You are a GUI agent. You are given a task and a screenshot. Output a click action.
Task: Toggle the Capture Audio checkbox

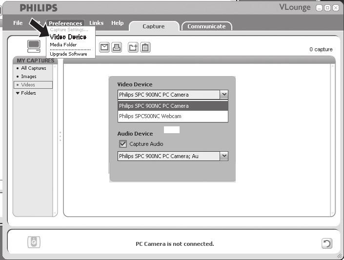(123, 144)
